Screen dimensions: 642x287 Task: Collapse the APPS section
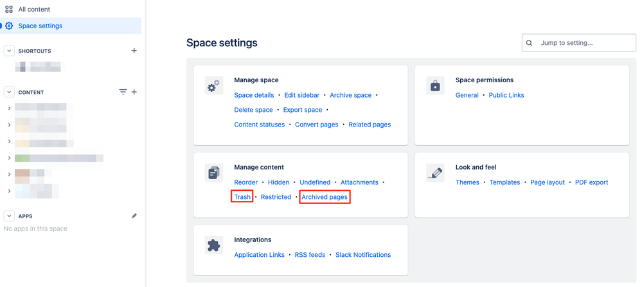tap(9, 216)
